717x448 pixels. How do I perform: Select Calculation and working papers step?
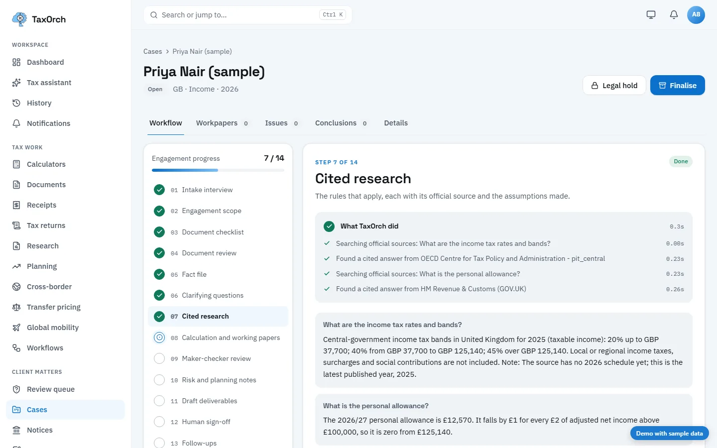tap(218, 337)
